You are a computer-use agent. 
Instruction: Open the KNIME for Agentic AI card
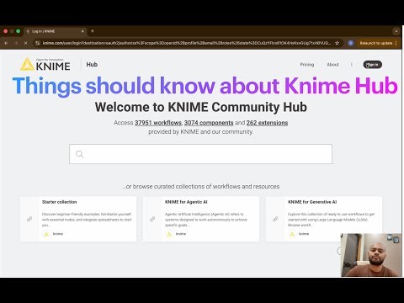click(x=201, y=219)
